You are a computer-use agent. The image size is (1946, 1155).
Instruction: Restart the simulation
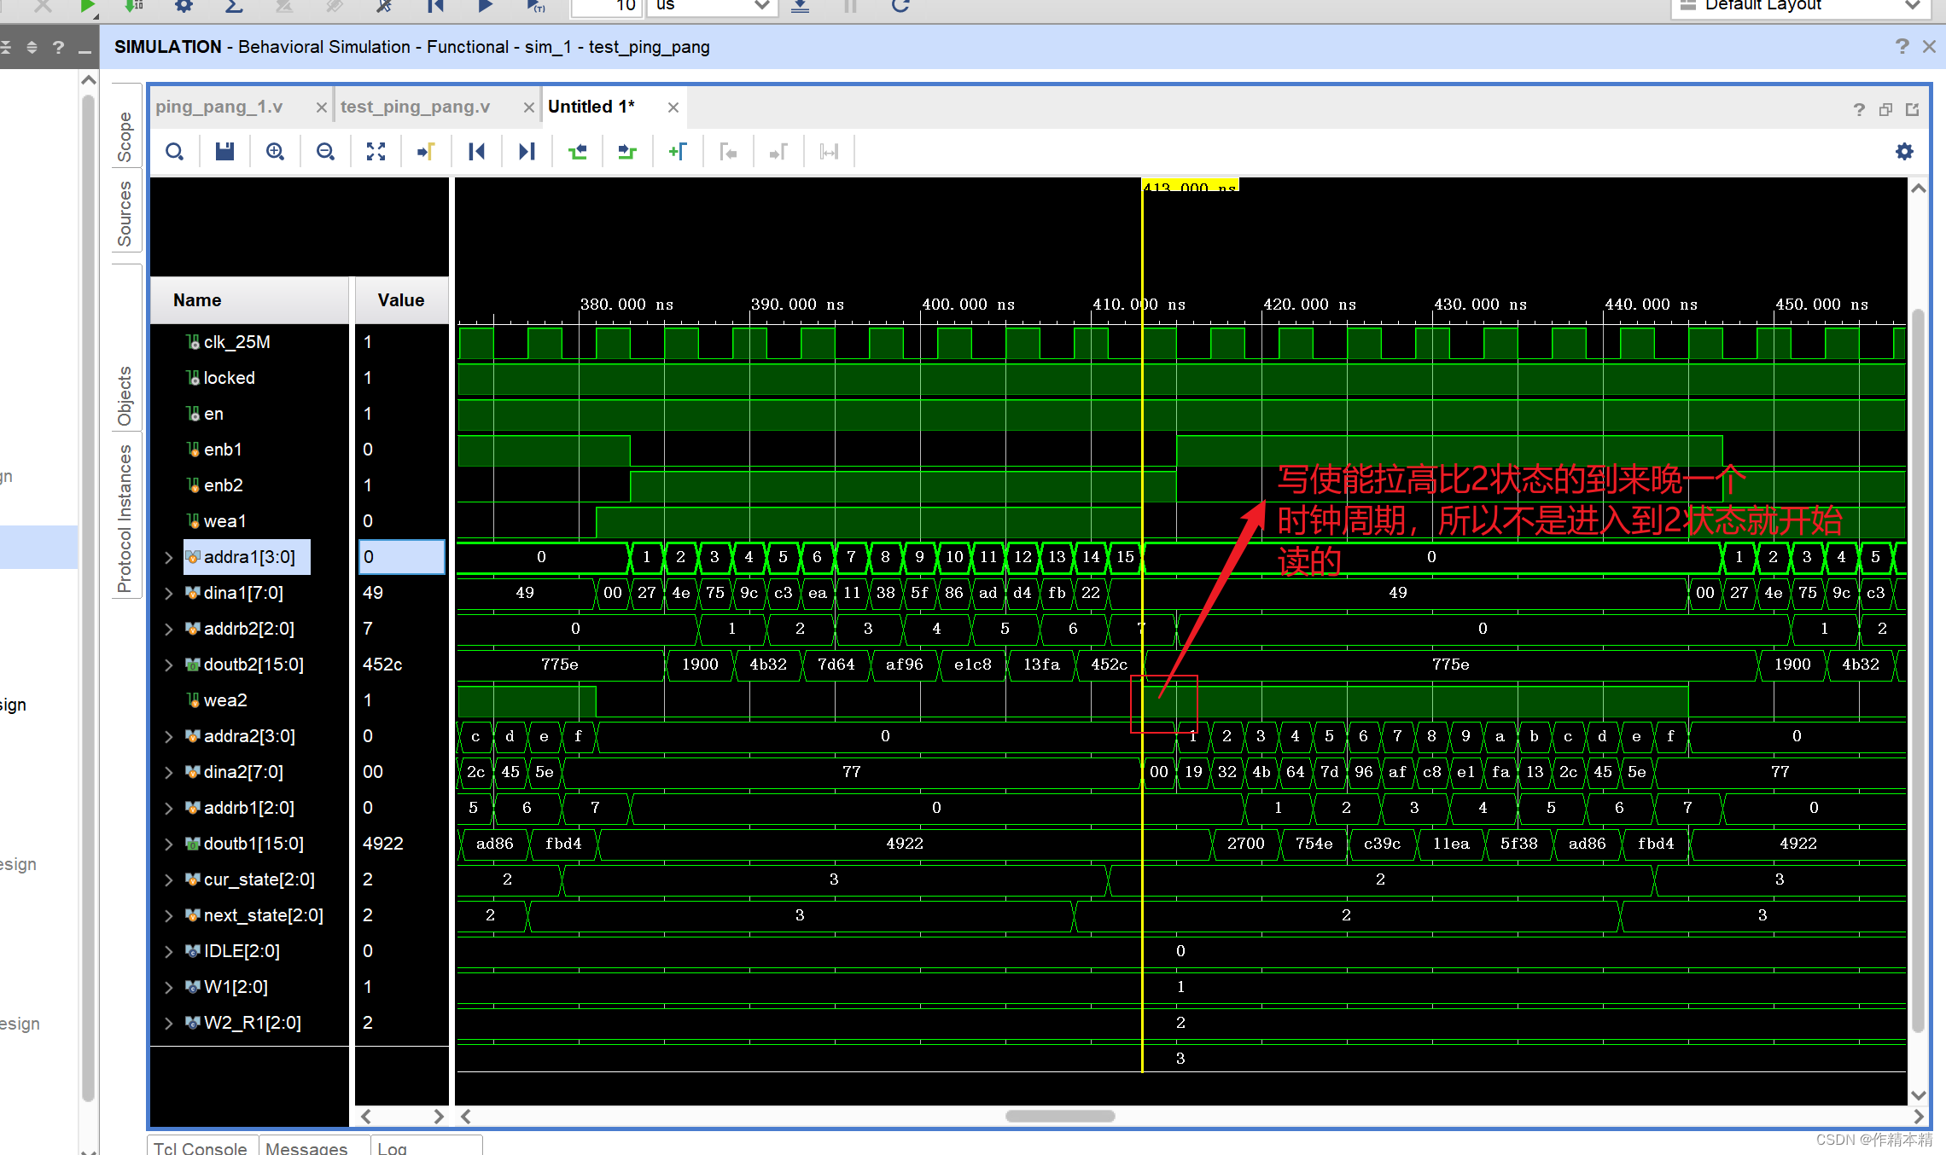[x=435, y=7]
